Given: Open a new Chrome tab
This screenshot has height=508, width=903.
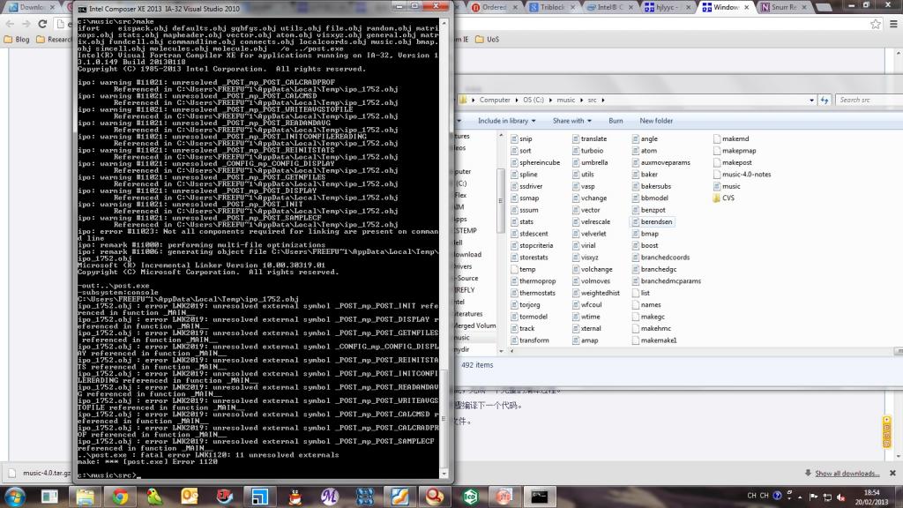Looking at the screenshot, I should (824, 7).
